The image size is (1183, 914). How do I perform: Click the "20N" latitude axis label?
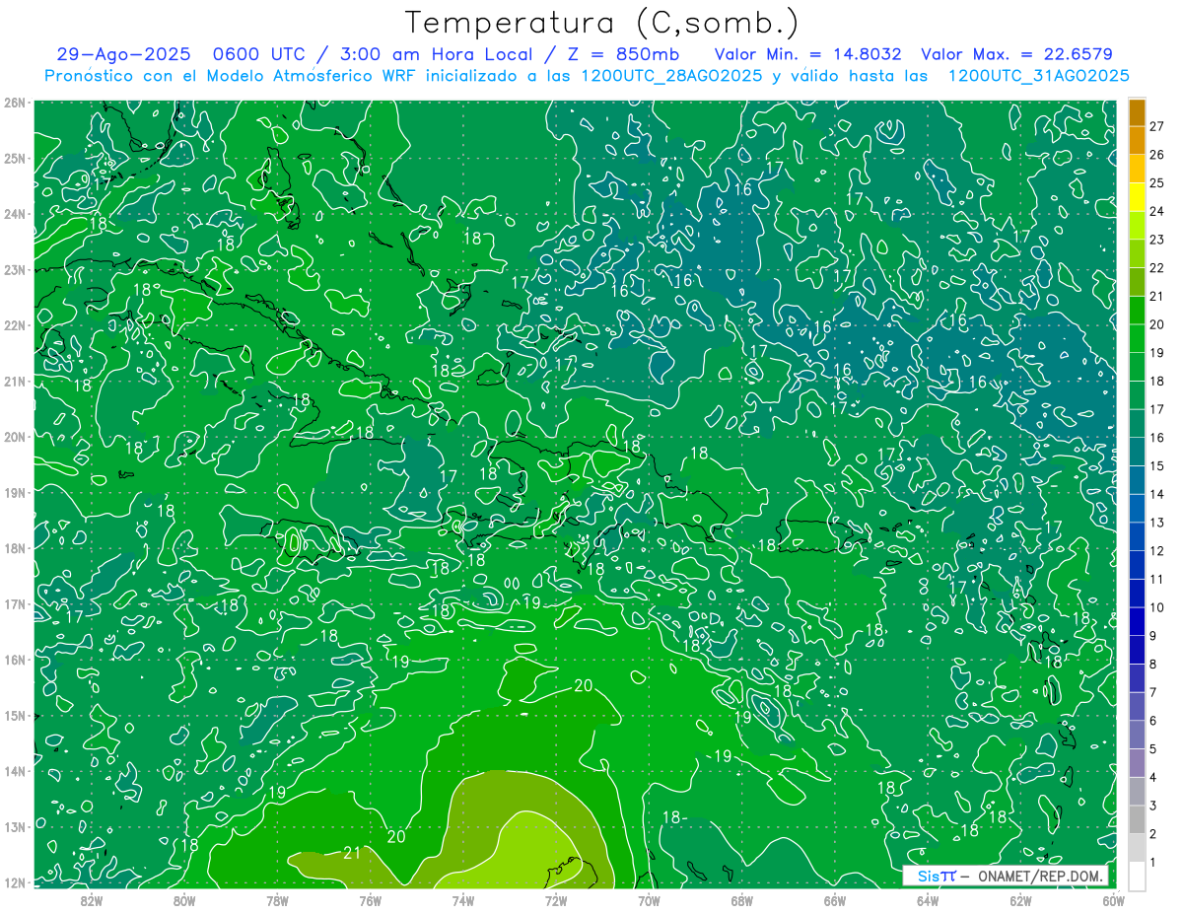tap(14, 437)
